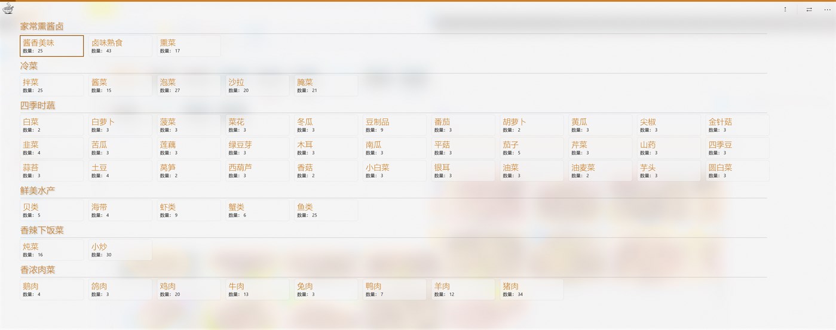Open the 小炒 tile
This screenshot has width=836, height=330.
[x=120, y=250]
